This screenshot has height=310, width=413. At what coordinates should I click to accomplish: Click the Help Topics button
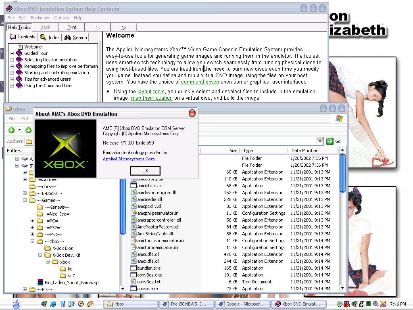coord(19,27)
